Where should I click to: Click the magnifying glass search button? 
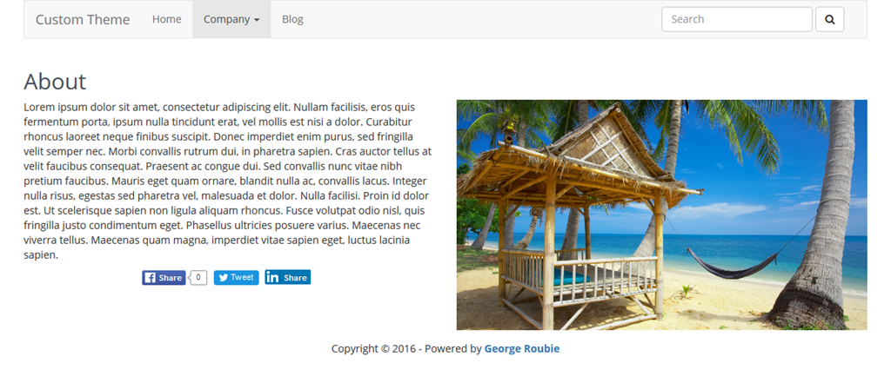pyautogui.click(x=829, y=19)
